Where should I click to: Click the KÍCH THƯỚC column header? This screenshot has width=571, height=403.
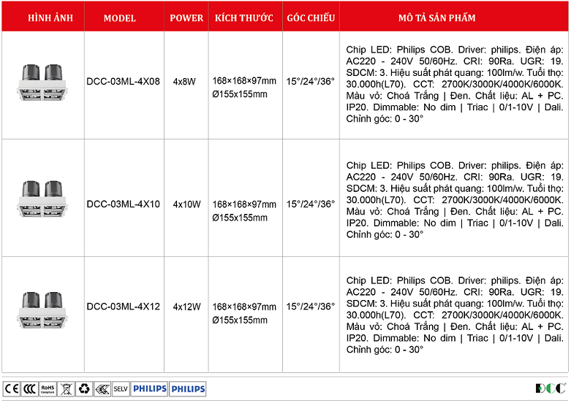point(244,18)
